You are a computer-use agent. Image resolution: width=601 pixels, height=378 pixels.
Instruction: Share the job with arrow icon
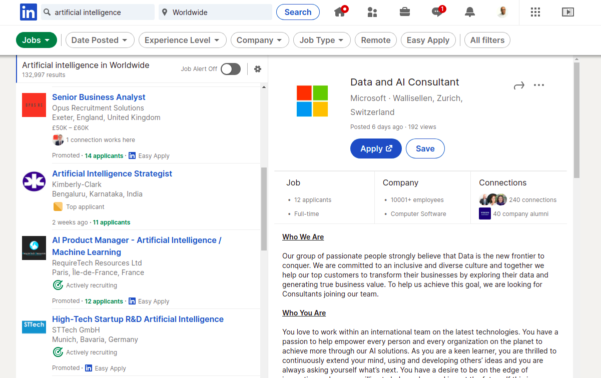pyautogui.click(x=519, y=85)
